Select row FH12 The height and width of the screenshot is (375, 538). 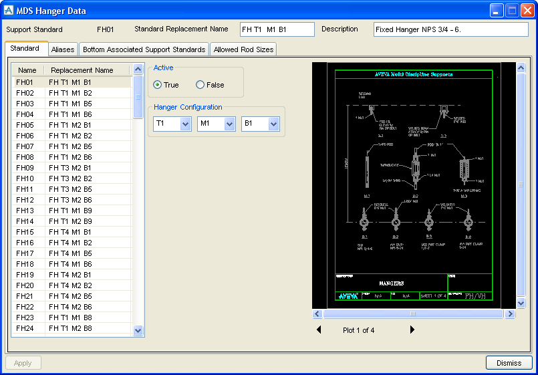(x=72, y=200)
